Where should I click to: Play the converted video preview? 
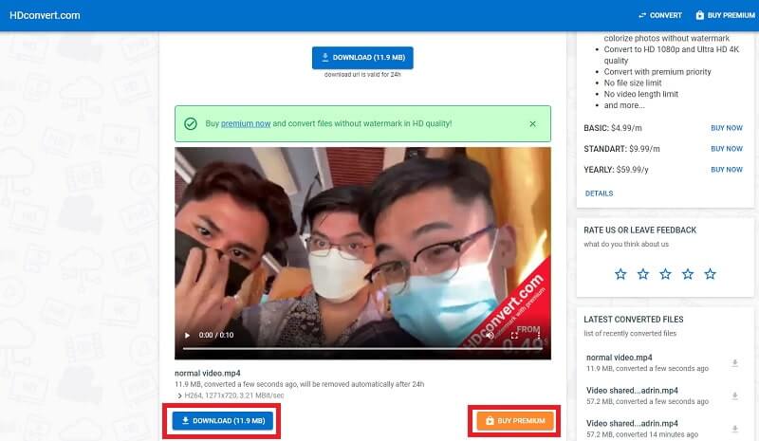[x=187, y=335]
